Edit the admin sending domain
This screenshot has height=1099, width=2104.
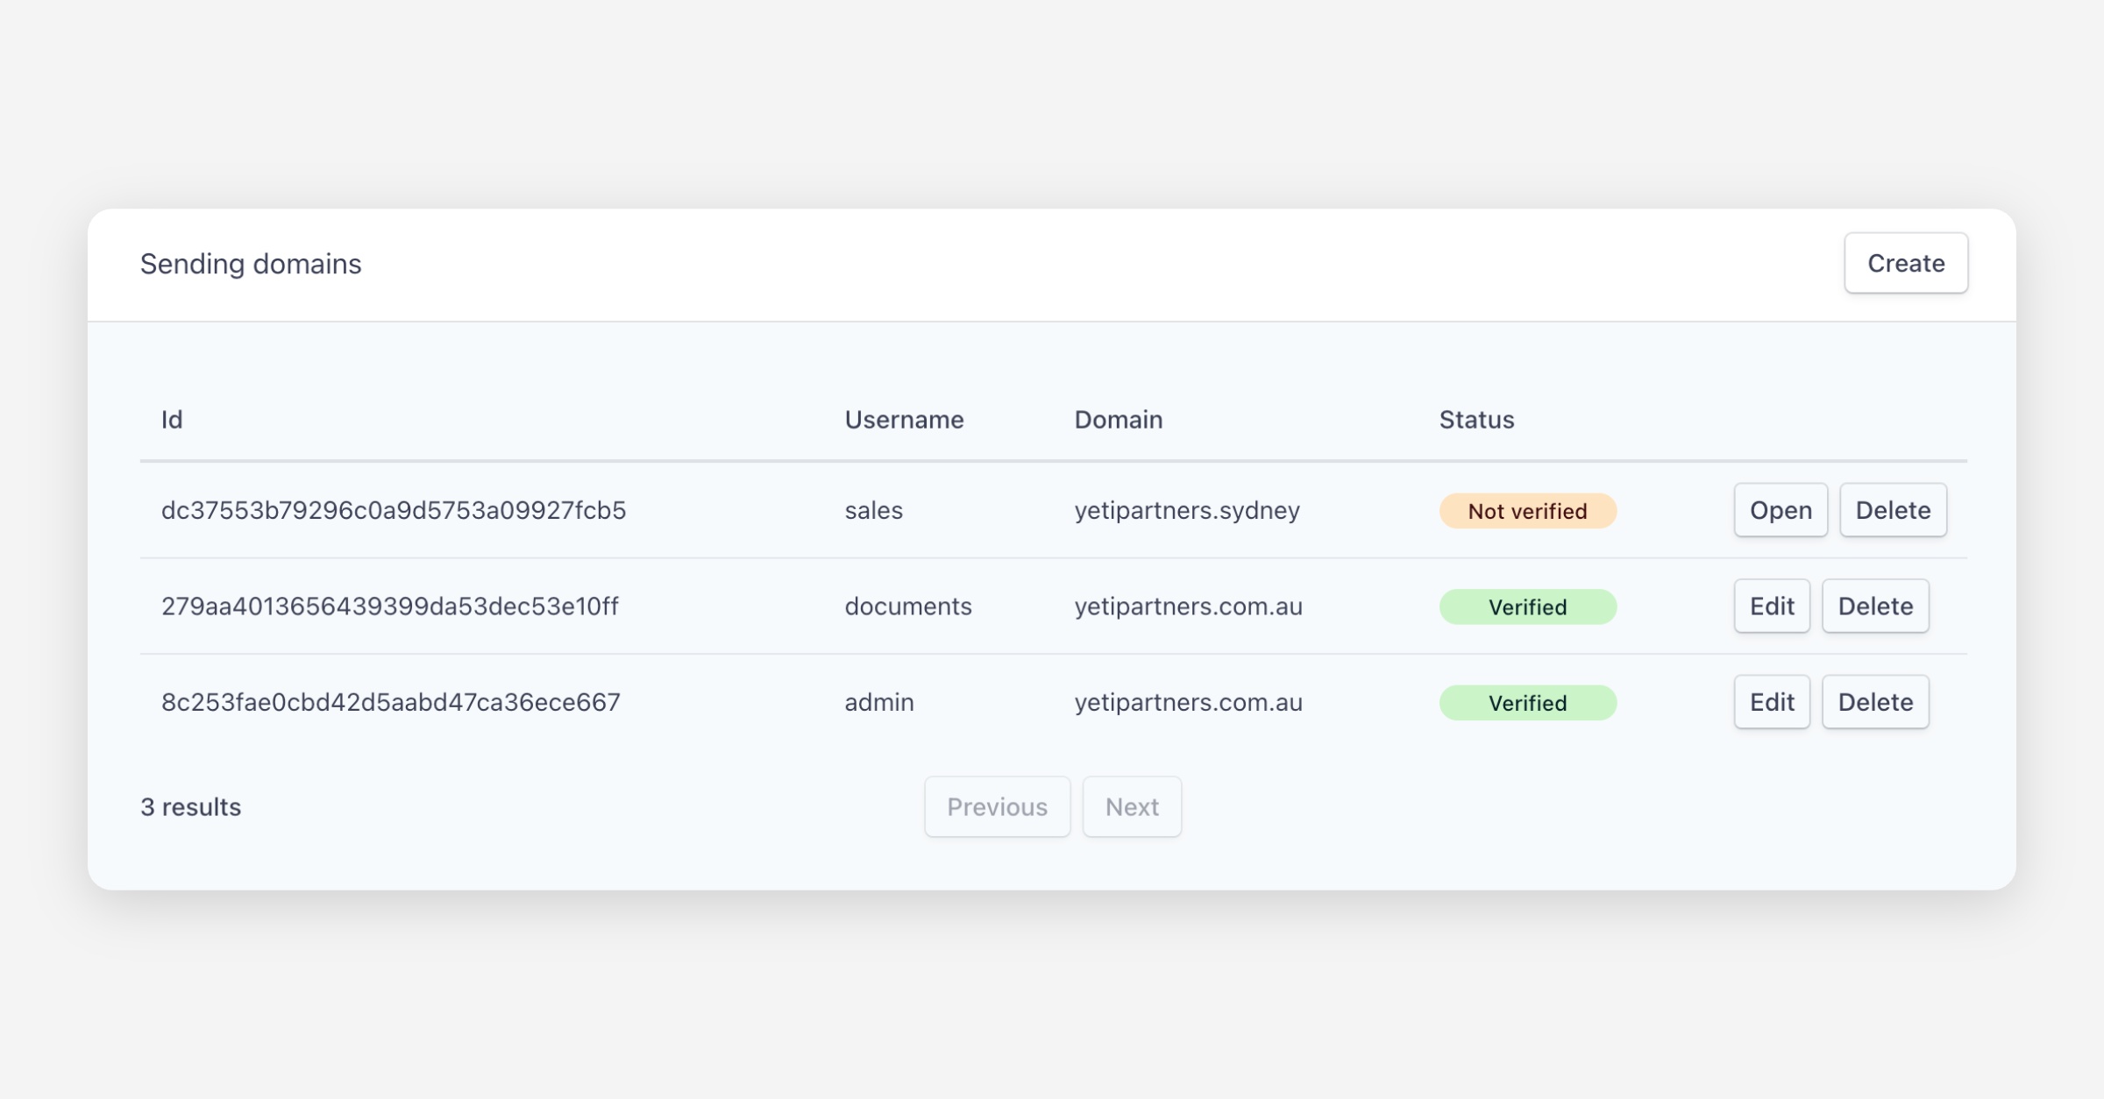[1771, 702]
